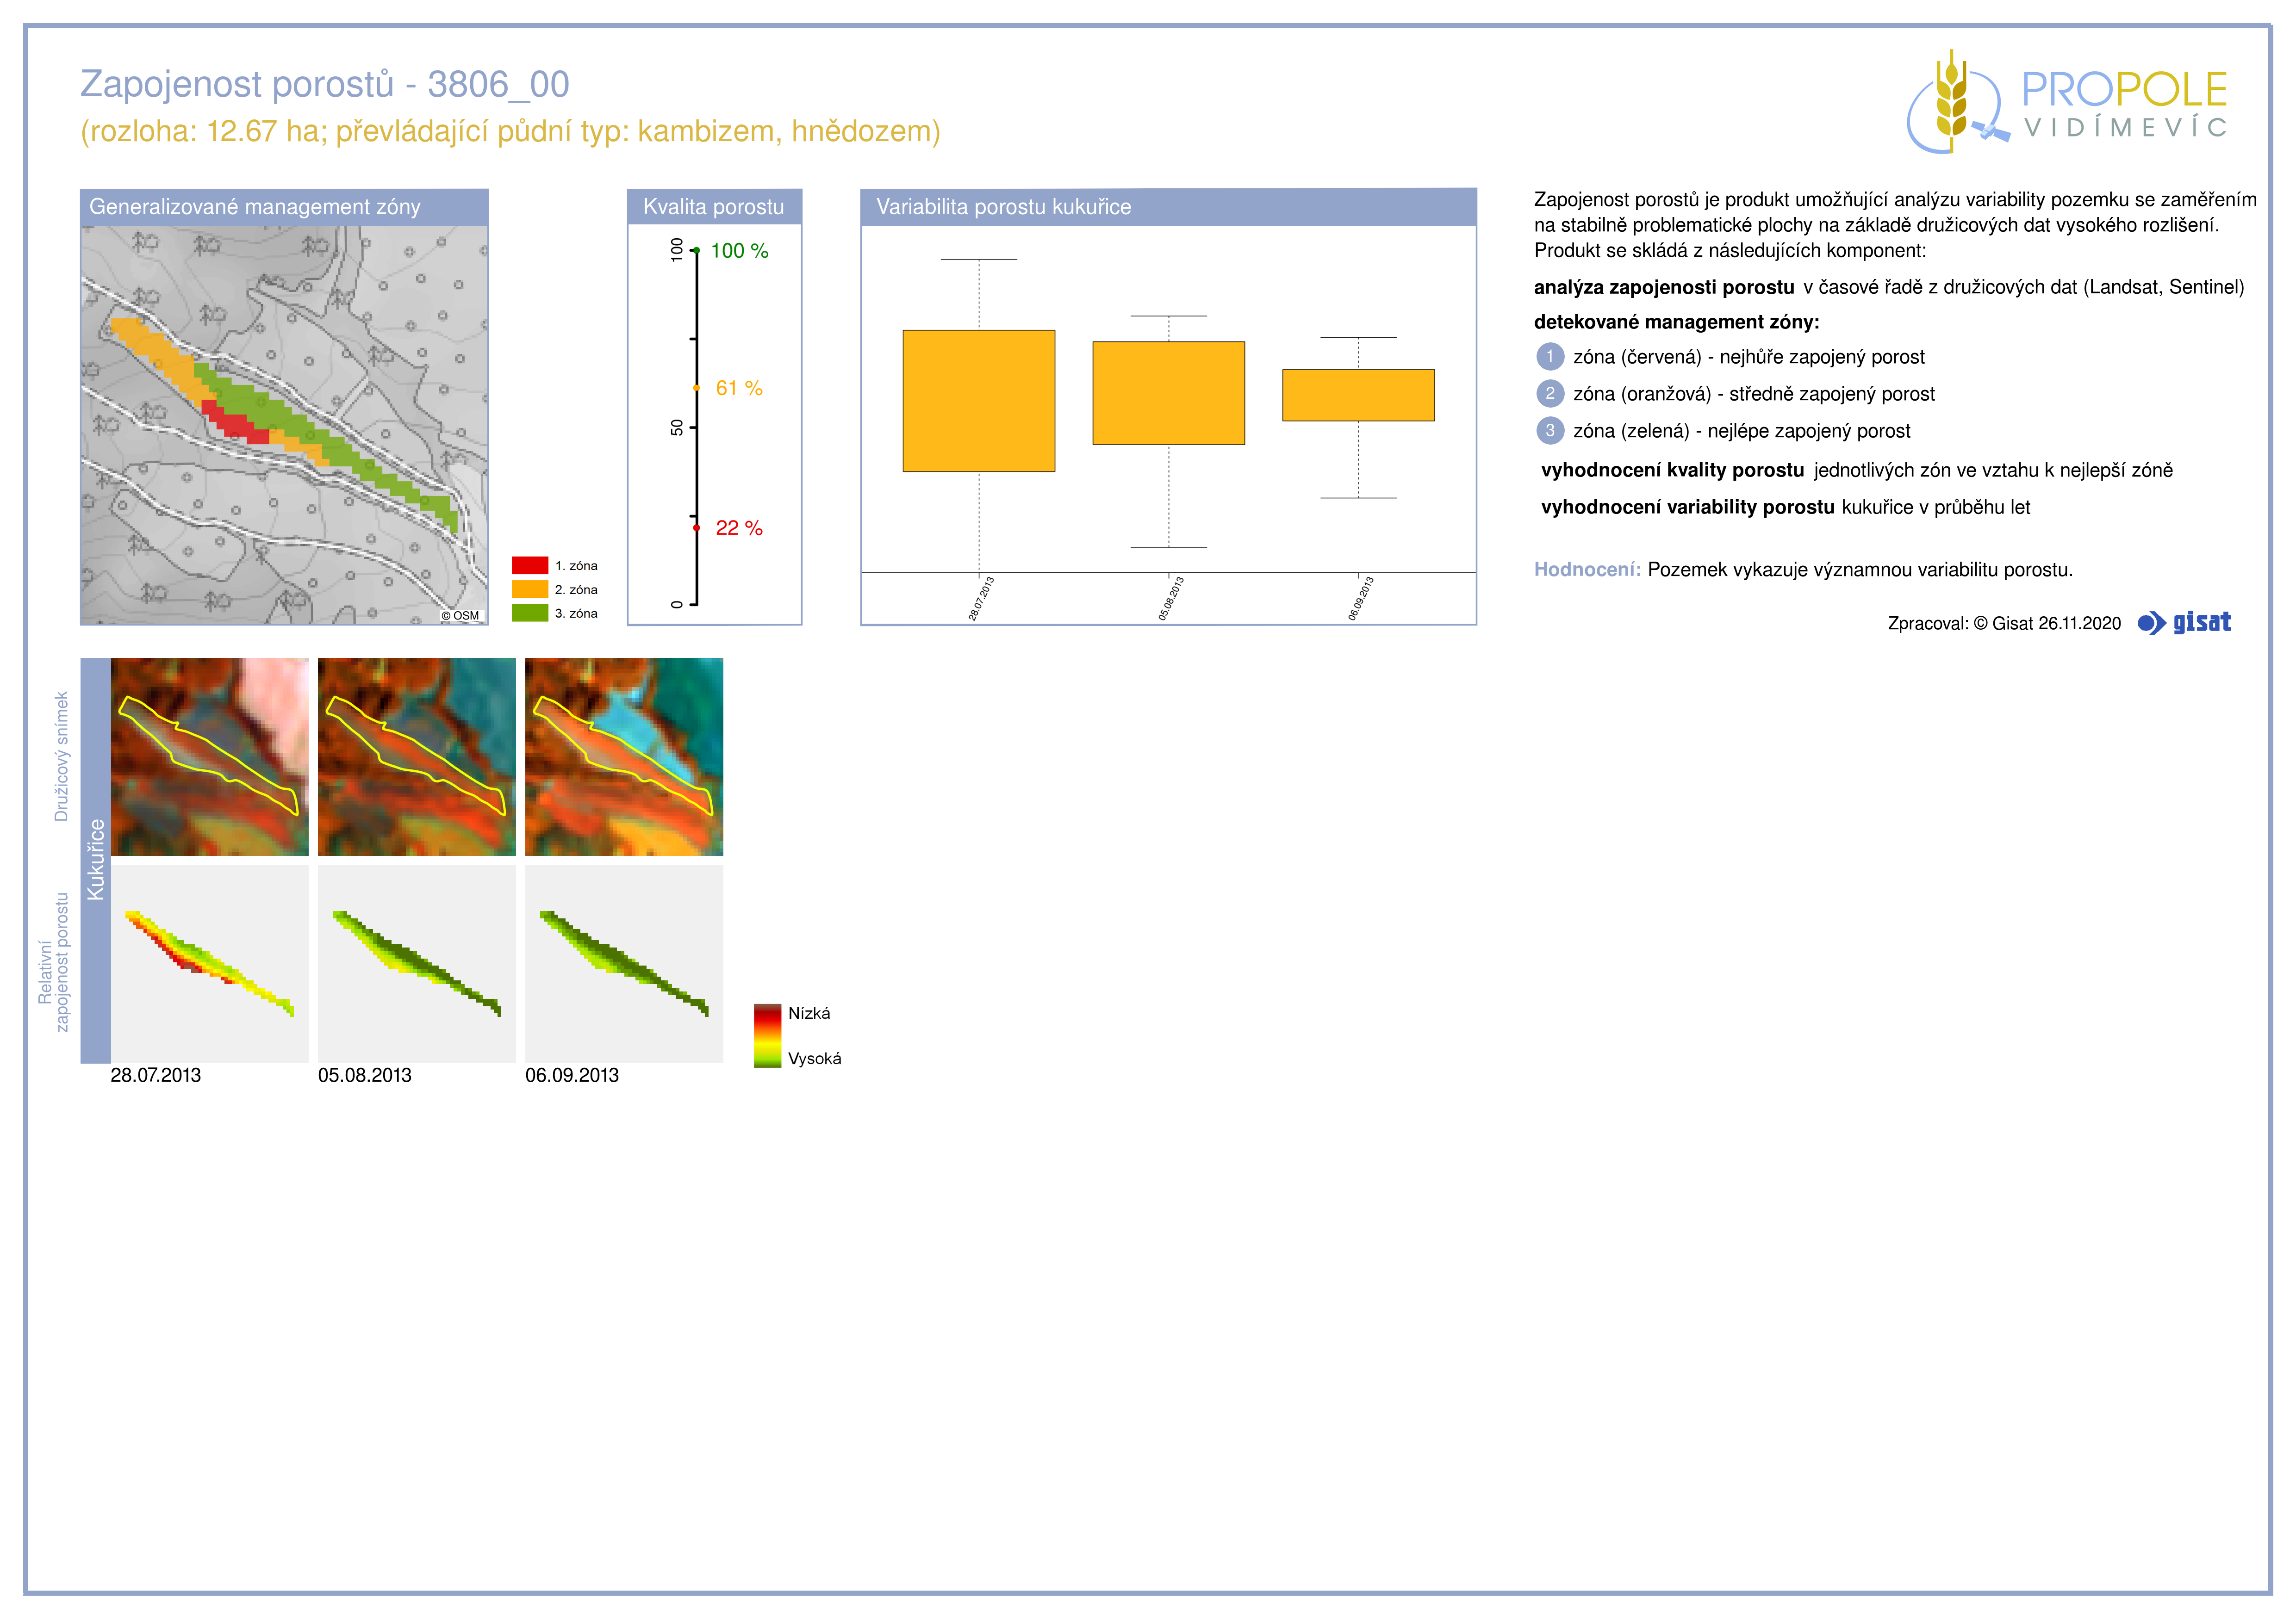Click the '28.07.2013' date under images
2296x1623 pixels.
pos(156,1075)
